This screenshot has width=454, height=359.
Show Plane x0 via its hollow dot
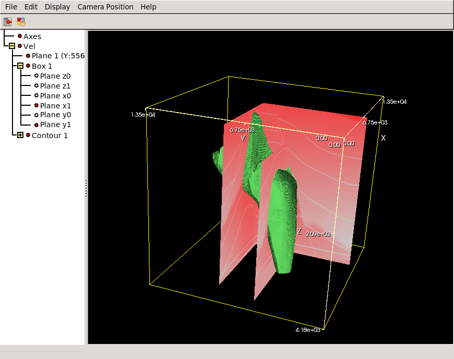tap(36, 95)
